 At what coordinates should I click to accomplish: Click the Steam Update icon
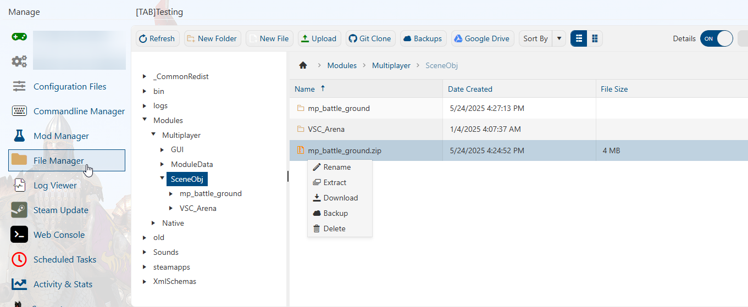pyautogui.click(x=19, y=210)
